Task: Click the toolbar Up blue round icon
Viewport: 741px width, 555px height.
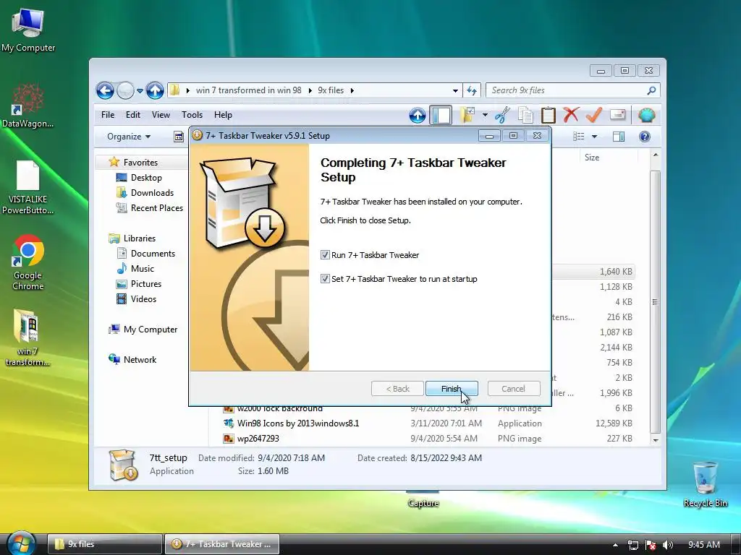Action: [418, 115]
